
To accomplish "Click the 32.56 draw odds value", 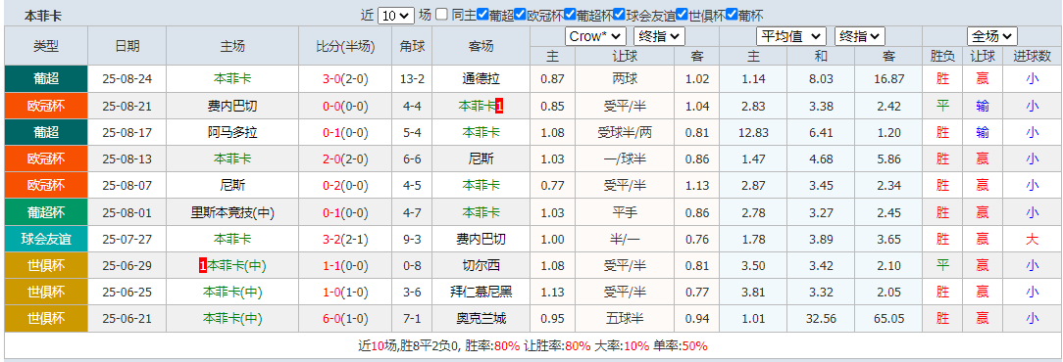I will point(821,319).
